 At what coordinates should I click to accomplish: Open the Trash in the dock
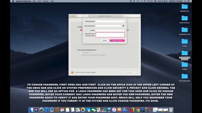tap(171, 110)
